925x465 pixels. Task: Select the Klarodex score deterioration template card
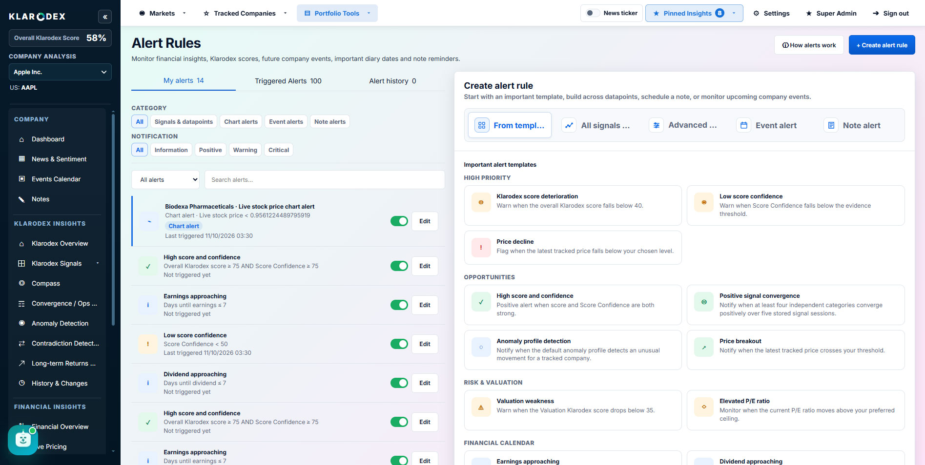coord(573,205)
